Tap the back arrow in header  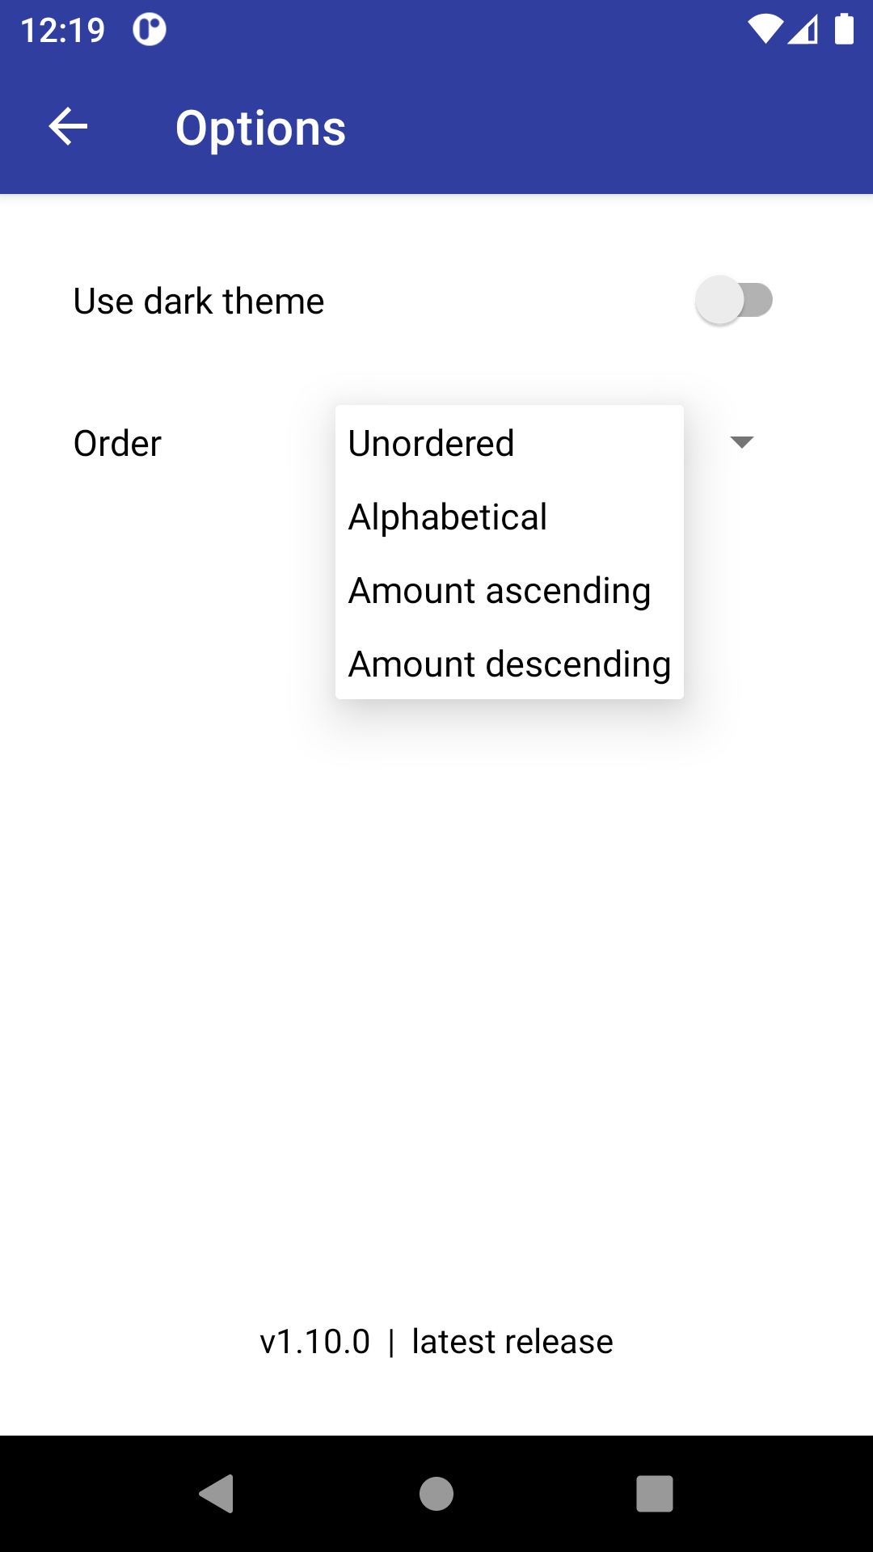[x=69, y=127]
